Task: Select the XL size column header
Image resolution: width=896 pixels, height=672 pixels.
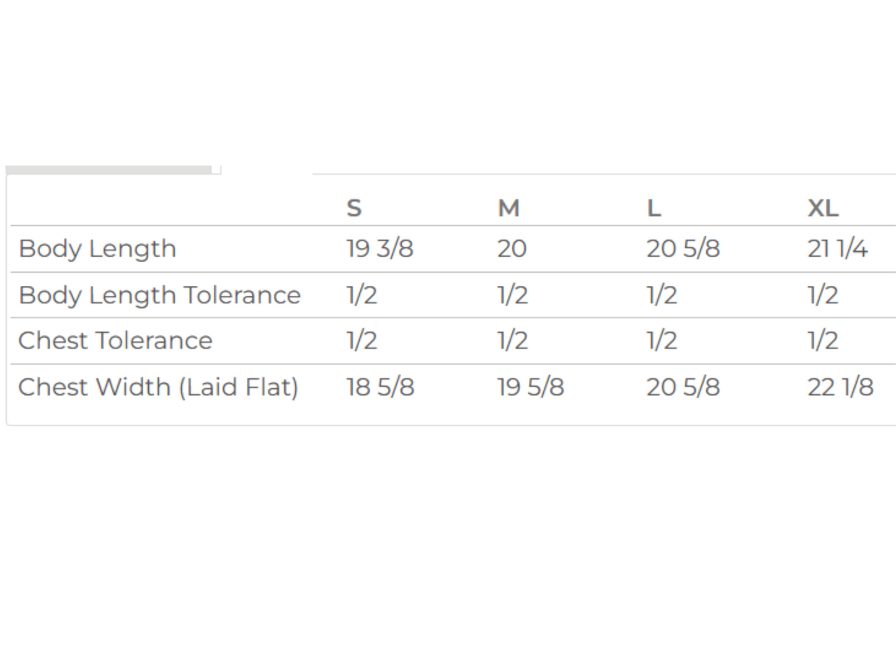Action: tap(823, 208)
